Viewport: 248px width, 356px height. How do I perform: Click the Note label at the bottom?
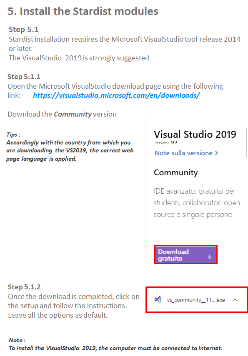coord(17,340)
